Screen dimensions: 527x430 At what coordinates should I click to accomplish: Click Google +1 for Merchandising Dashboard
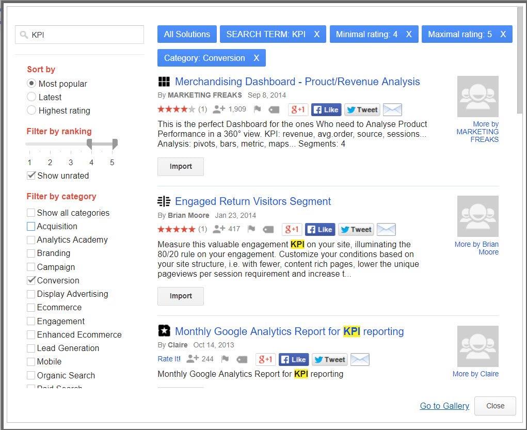298,109
